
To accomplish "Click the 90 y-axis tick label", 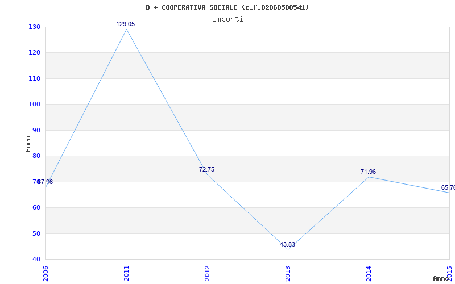I will click(36, 130).
